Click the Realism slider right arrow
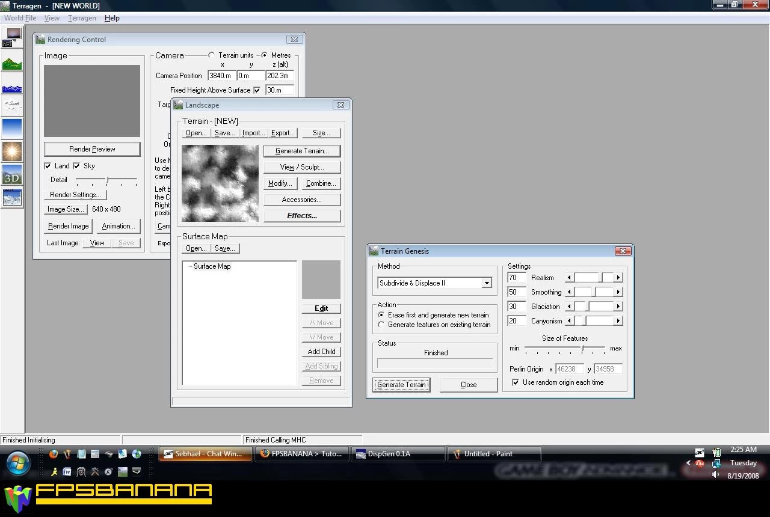Image resolution: width=770 pixels, height=517 pixels. point(618,278)
